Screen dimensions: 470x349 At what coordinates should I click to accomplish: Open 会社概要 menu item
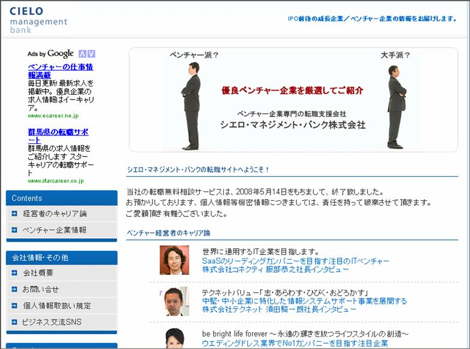click(x=38, y=273)
